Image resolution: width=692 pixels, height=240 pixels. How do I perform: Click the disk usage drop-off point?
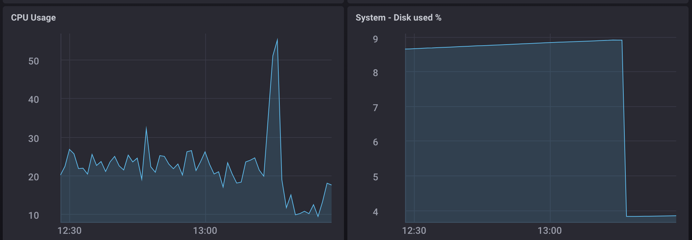point(622,40)
